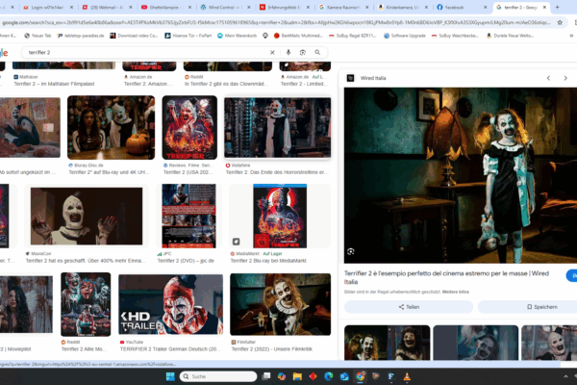Switch to the Chrome taskbar icon
The width and height of the screenshot is (577, 385).
[x=361, y=376]
